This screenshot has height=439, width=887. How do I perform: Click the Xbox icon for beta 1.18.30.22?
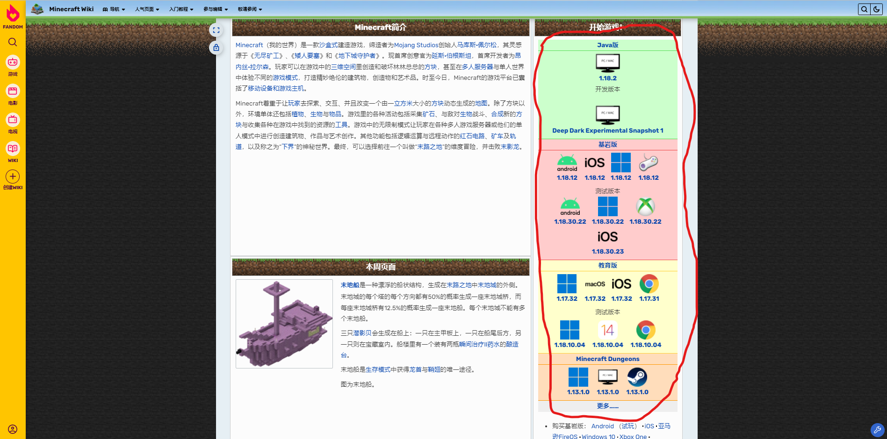(x=645, y=207)
